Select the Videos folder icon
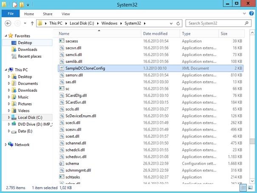This screenshot has height=193, width=257. coord(14,111)
